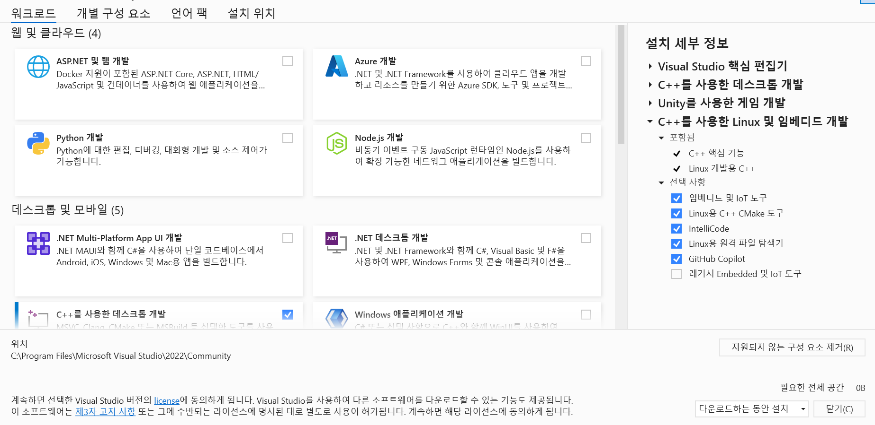The width and height of the screenshot is (875, 425).
Task: Uncheck Linux용 C++ CMake 도구 option
Action: 677,214
